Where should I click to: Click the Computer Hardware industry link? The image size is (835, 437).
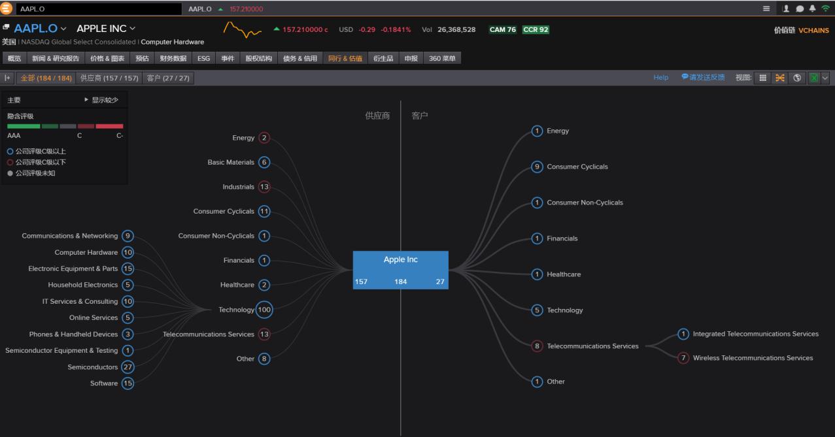pyautogui.click(x=173, y=42)
